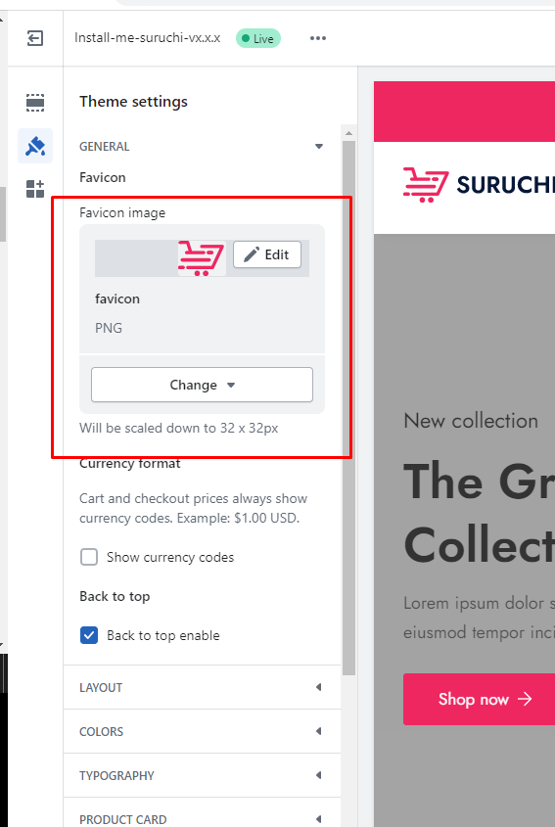Collapse the GENERAL section arrow
The height and width of the screenshot is (827, 555).
(x=319, y=146)
